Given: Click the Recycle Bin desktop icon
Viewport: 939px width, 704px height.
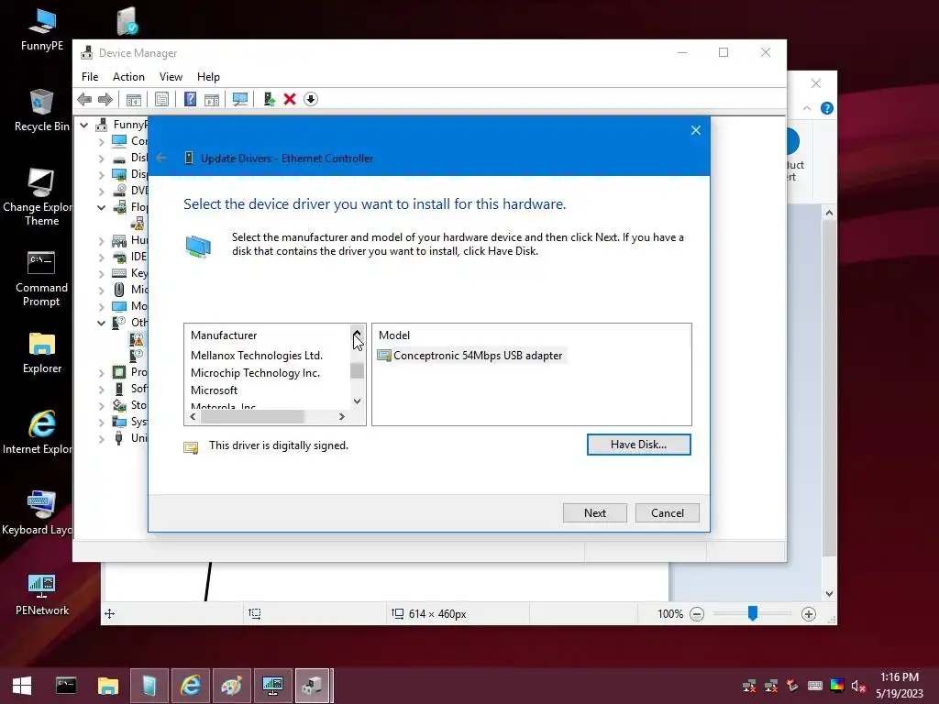Looking at the screenshot, I should coord(42,111).
